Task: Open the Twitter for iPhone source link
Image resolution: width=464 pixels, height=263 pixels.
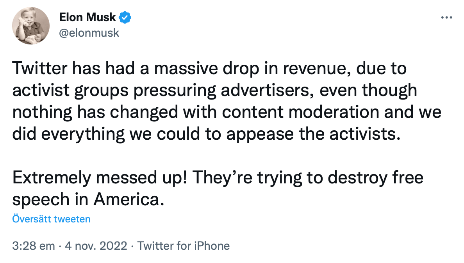Action: pyautogui.click(x=184, y=246)
